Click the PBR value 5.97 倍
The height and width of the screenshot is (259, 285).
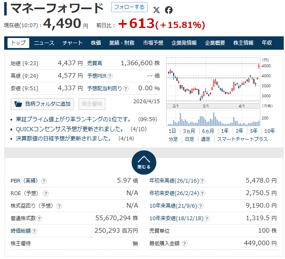pyautogui.click(x=127, y=180)
